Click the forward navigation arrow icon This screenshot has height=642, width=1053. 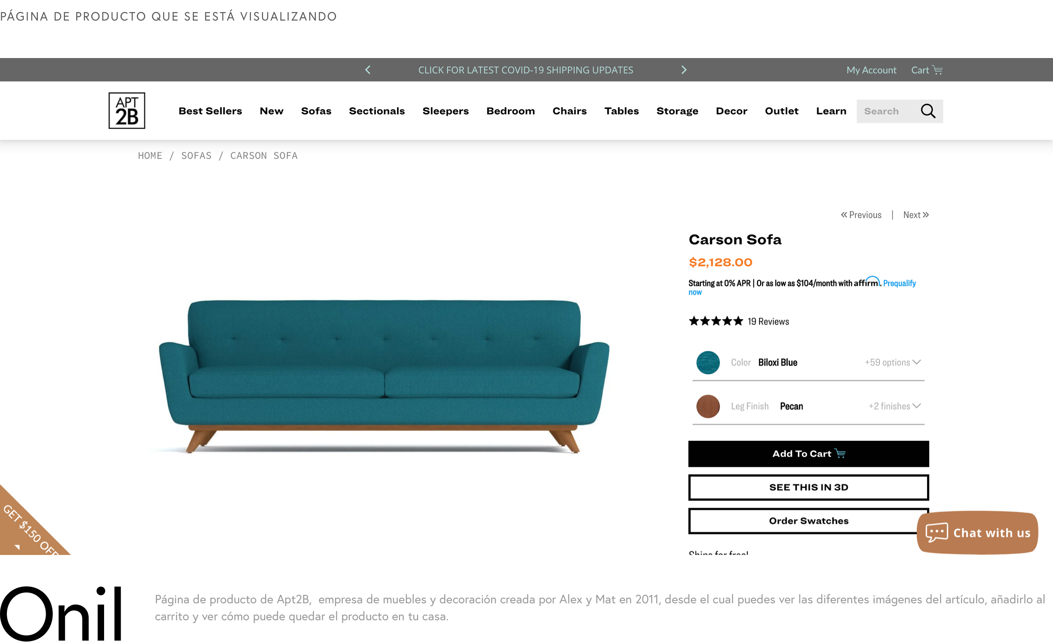coord(684,69)
